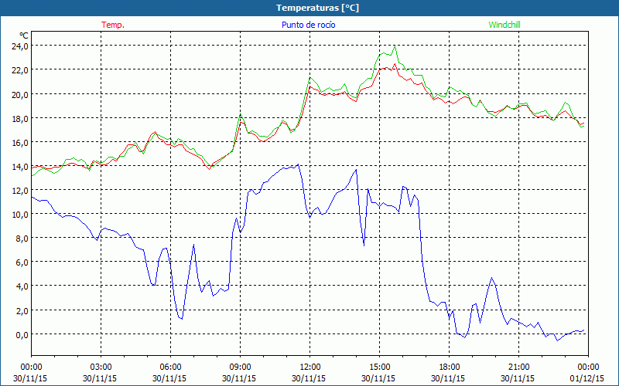
Task: Click the green windchill peak near 24°C
Action: [395, 46]
